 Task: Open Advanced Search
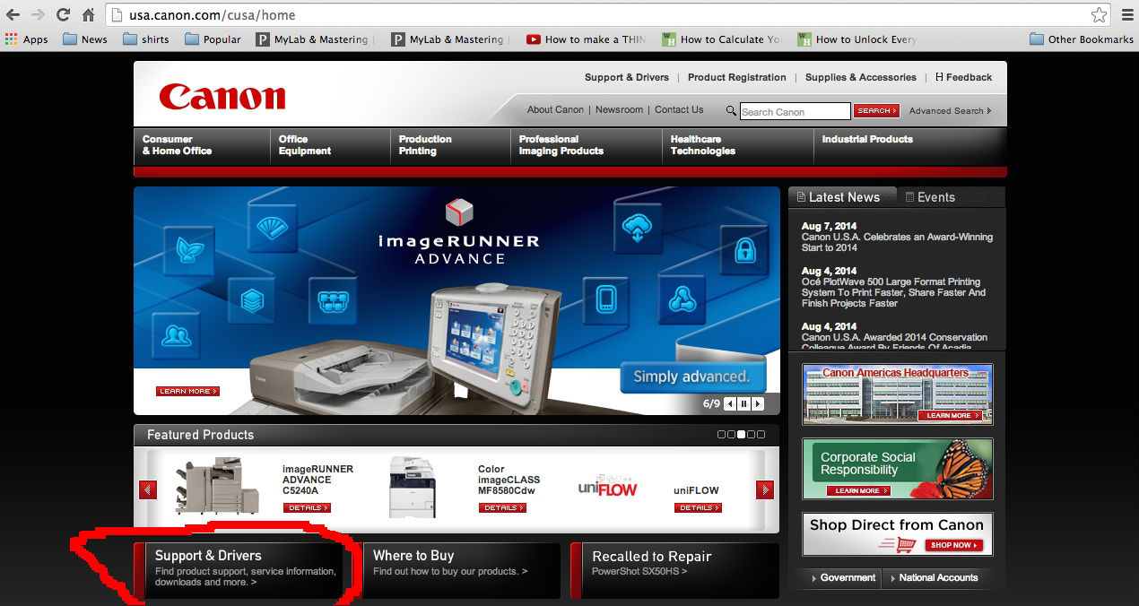pyautogui.click(x=946, y=110)
